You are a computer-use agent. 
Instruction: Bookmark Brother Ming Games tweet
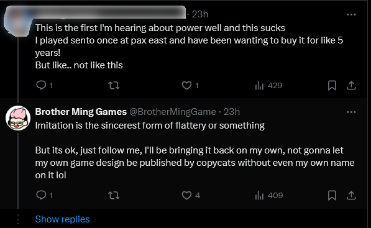(332, 195)
